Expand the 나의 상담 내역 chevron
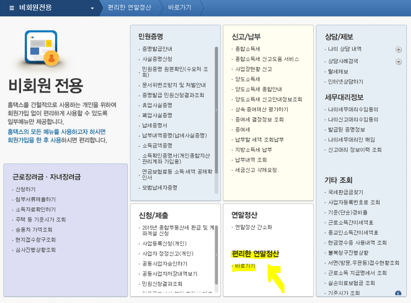This screenshot has height=303, width=411. [399, 49]
